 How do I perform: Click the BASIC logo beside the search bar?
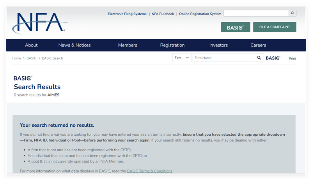[273, 58]
